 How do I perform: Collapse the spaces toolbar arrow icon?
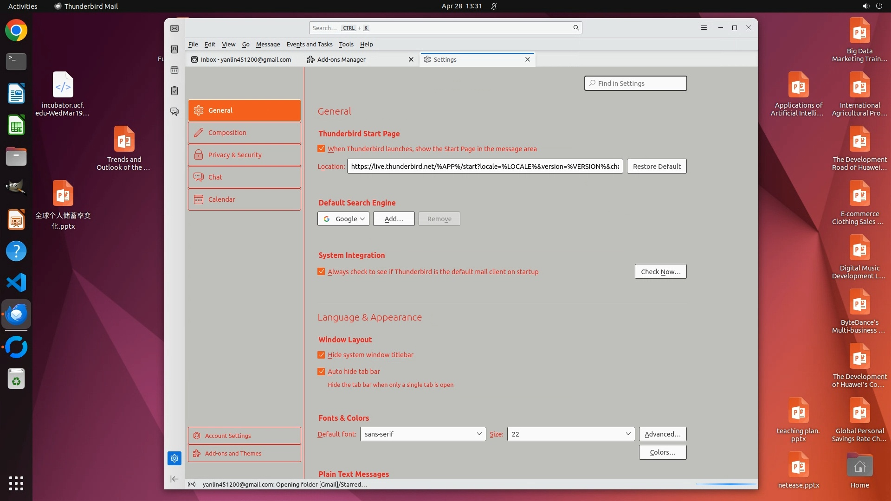(174, 479)
